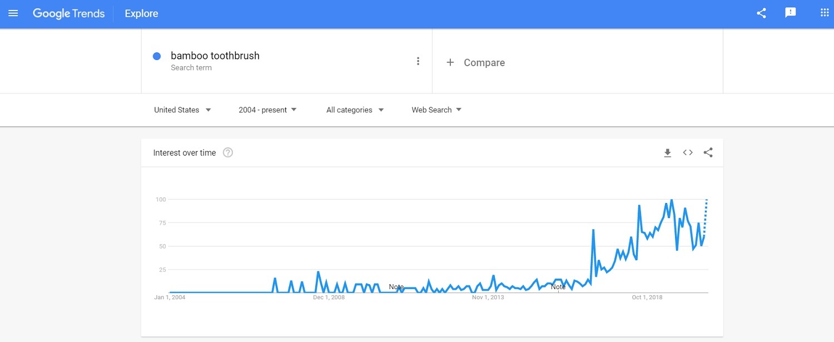Open the hamburger main menu
The height and width of the screenshot is (342, 834).
(x=13, y=13)
